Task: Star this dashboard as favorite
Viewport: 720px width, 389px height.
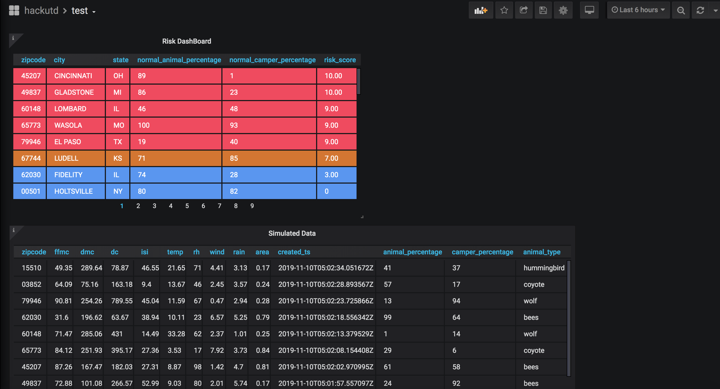Action: tap(504, 10)
